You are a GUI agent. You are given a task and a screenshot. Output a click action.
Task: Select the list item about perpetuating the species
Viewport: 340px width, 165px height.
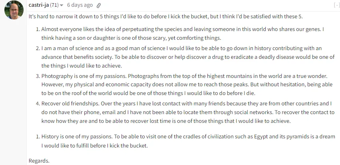pyautogui.click(x=183, y=34)
